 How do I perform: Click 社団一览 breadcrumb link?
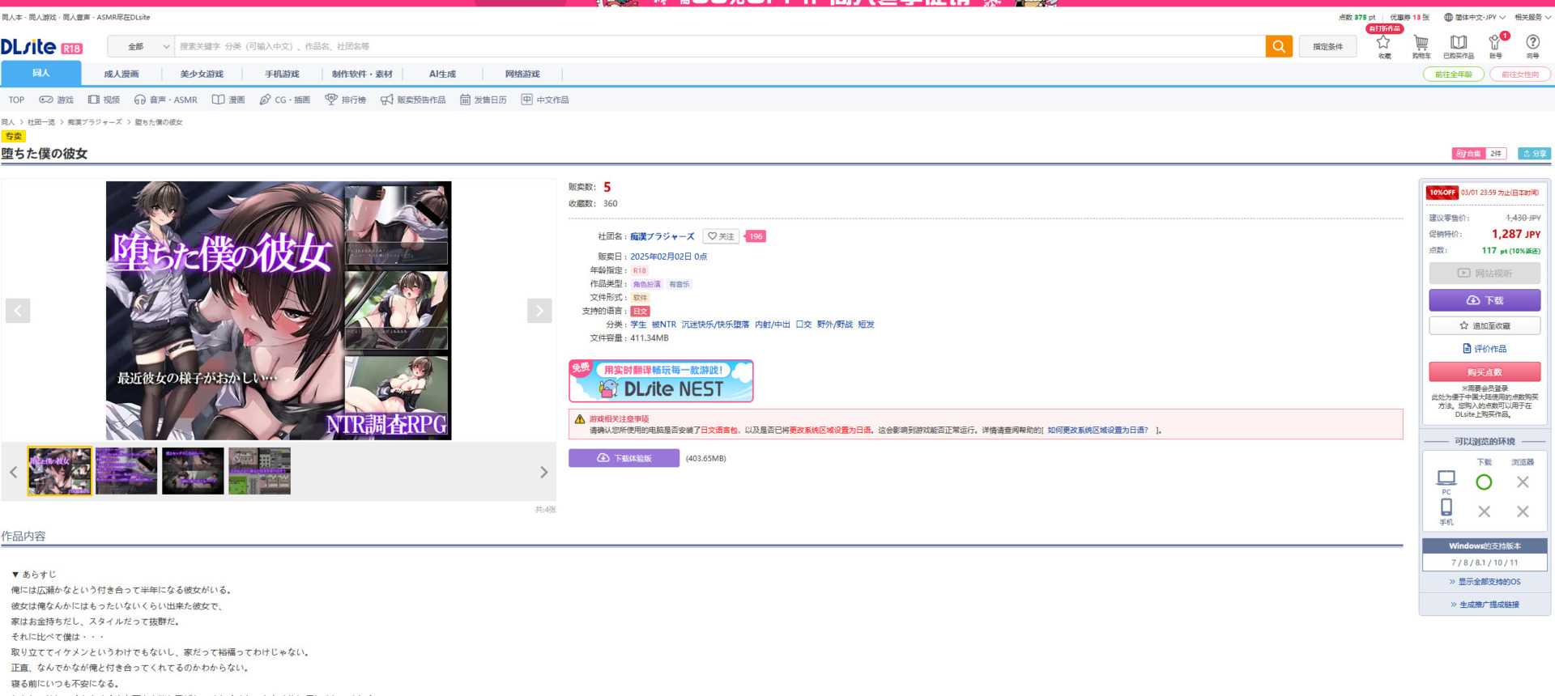pyautogui.click(x=41, y=122)
